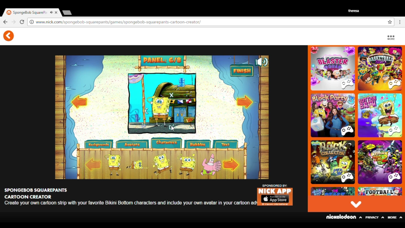This screenshot has width=405, height=228.
Task: Mute the game sound speaker icon
Action: [x=262, y=62]
